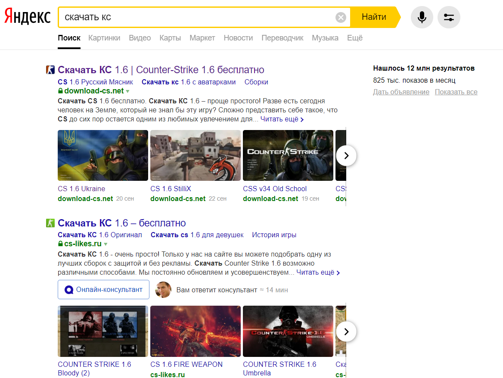The image size is (503, 378).
Task: Click '825 тыс. показов в месяц' text
Action: (414, 80)
